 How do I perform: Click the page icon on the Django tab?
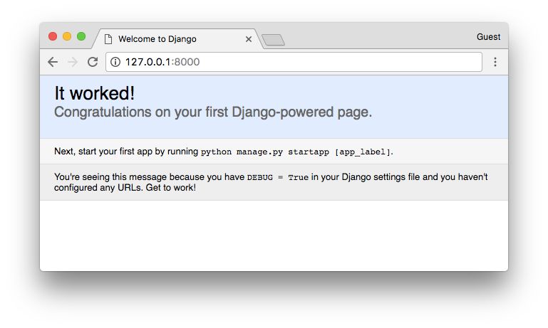point(109,39)
